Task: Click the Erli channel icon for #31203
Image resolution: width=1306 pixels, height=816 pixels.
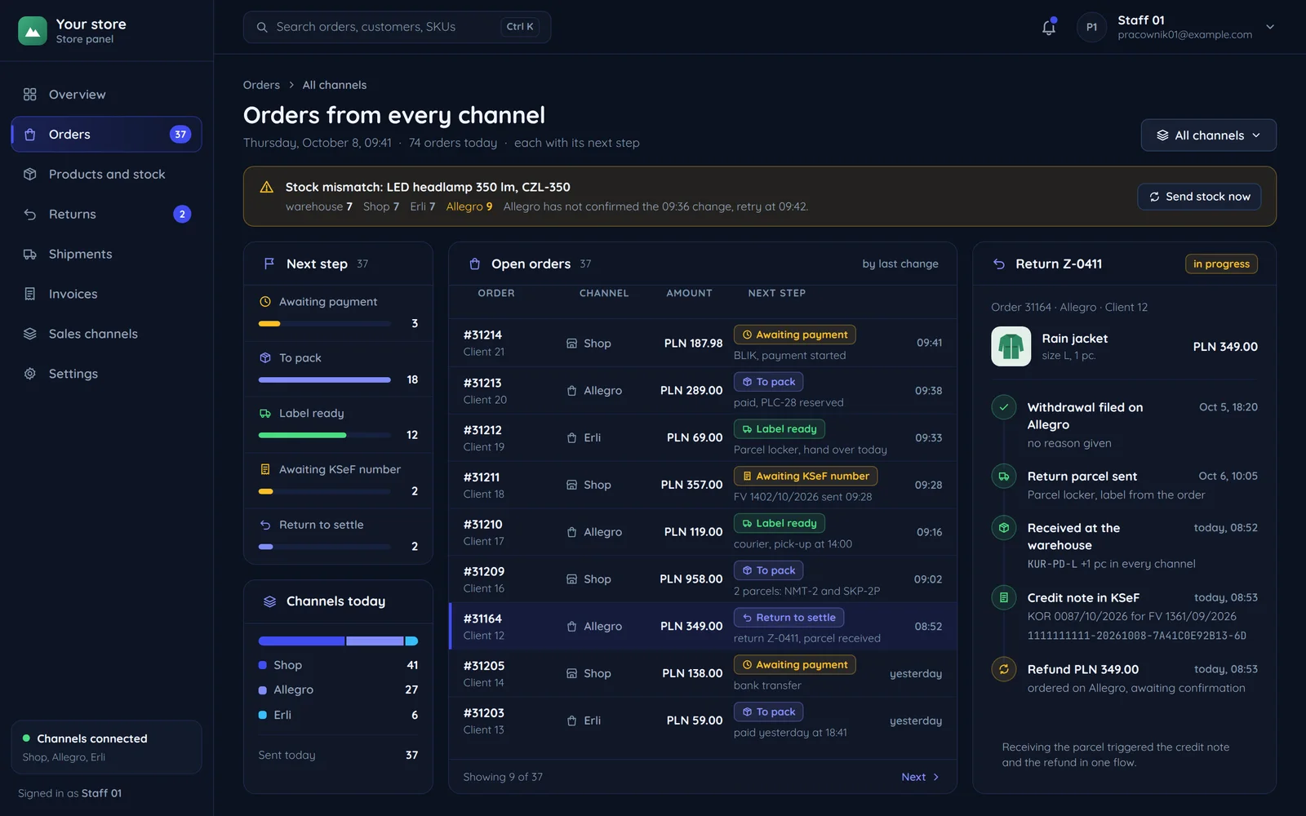Action: click(572, 721)
